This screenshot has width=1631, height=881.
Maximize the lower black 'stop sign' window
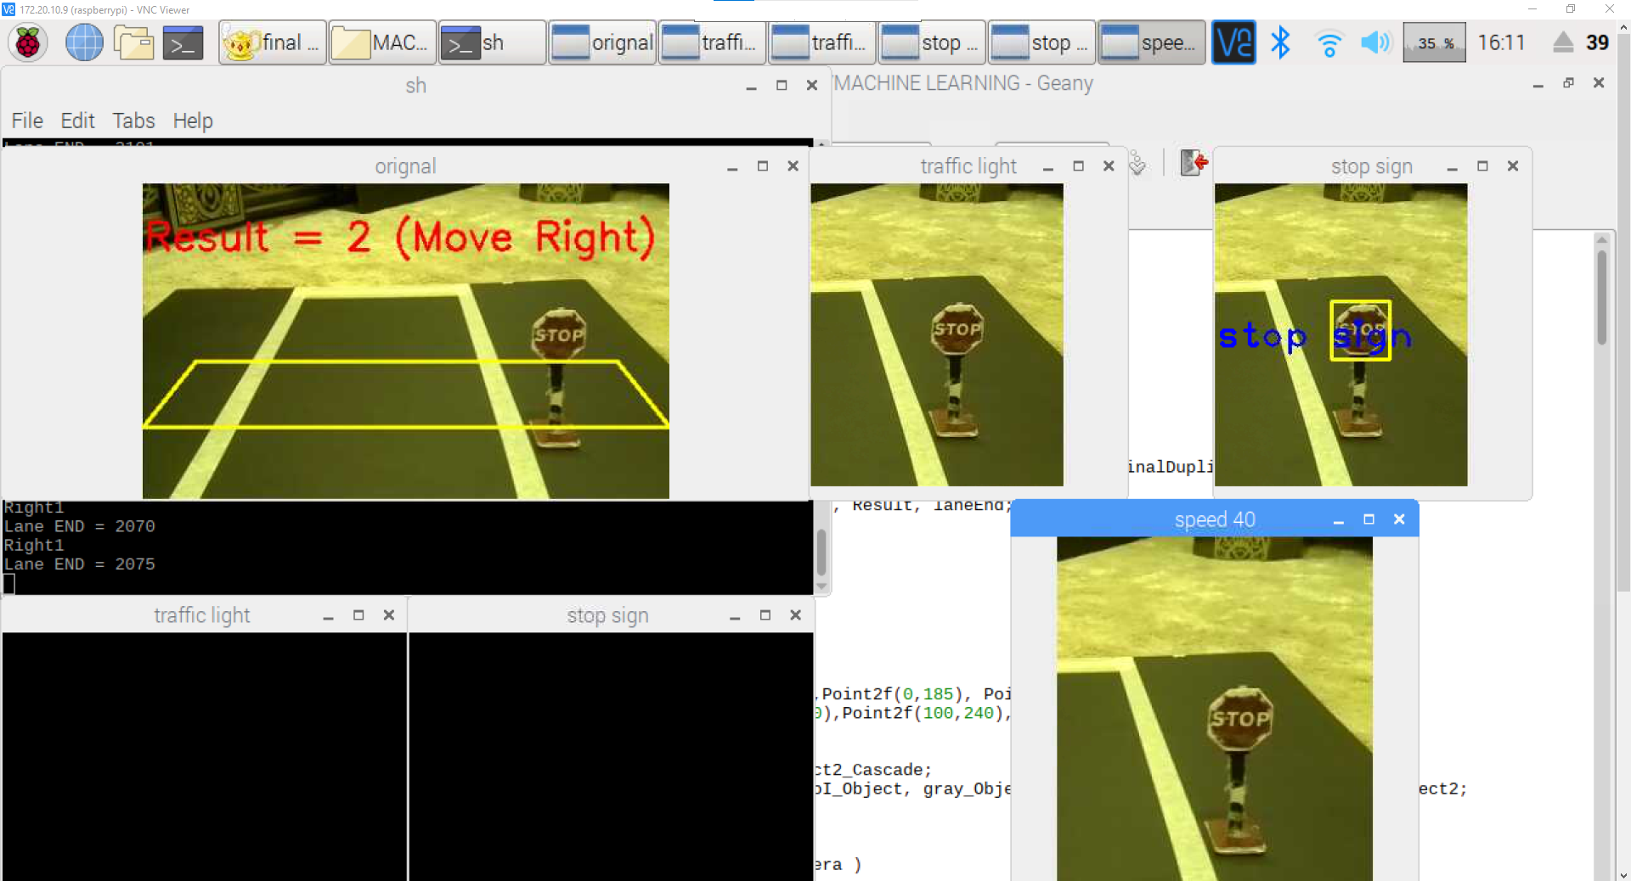(765, 615)
